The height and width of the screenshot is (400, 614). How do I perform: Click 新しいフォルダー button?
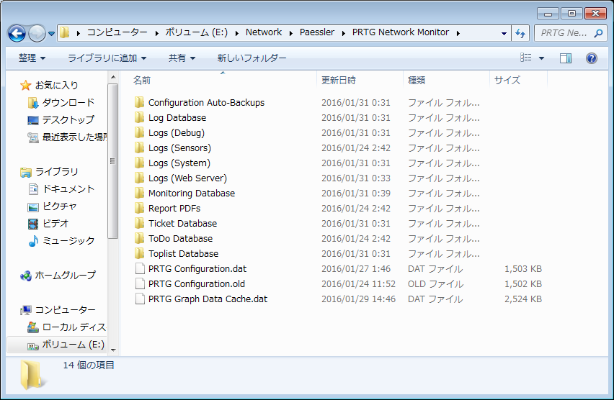pos(252,58)
